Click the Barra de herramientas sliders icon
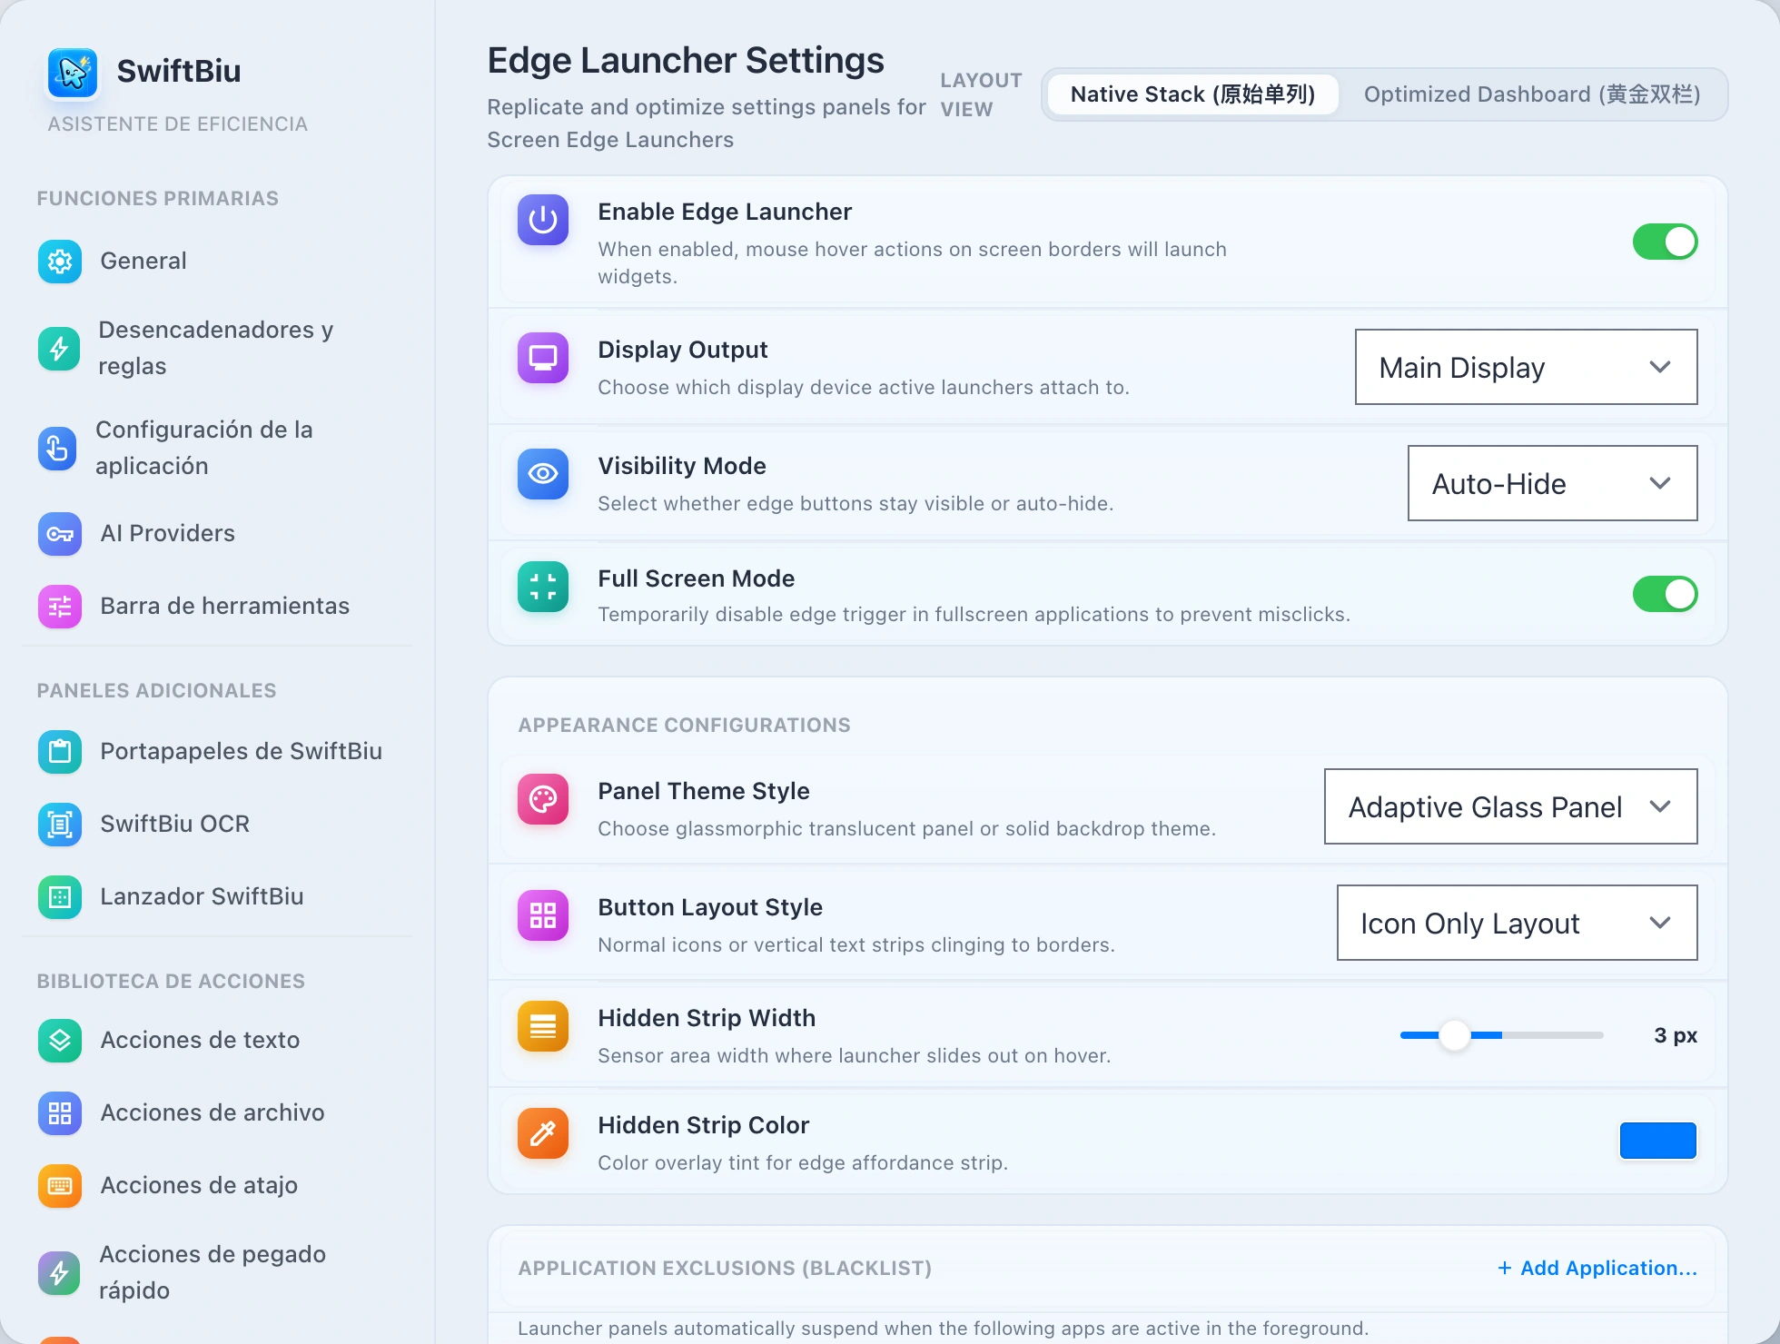 pos(60,607)
